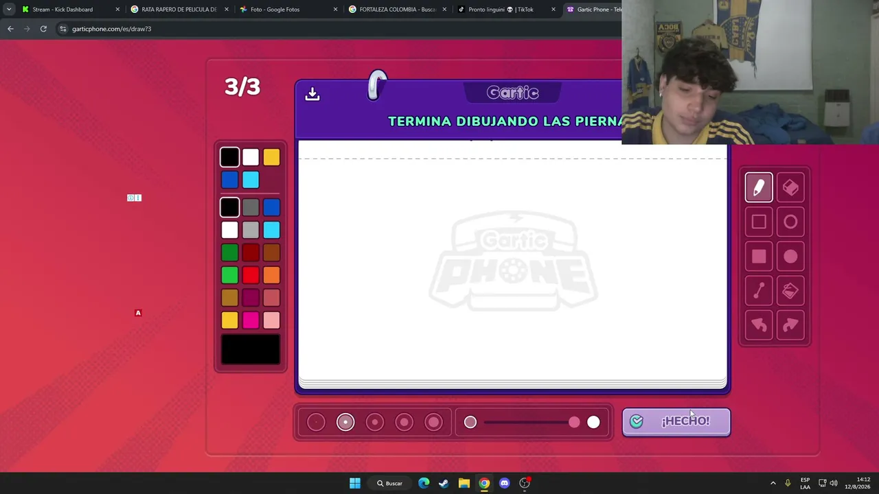This screenshot has height=494, width=879.
Task: Pick the light green color swatch
Action: 230,275
